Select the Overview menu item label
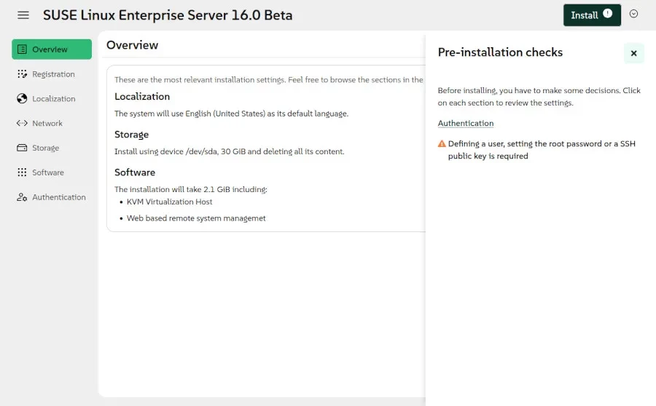This screenshot has width=656, height=406. 50,49
